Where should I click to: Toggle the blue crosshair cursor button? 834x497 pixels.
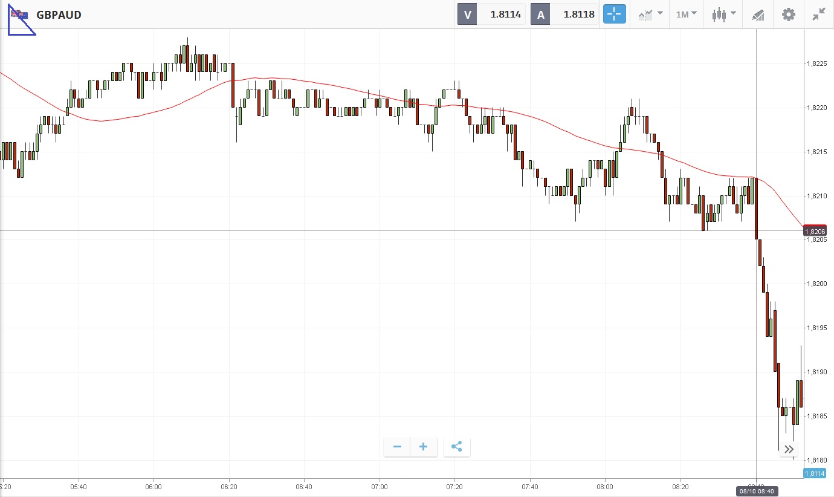coord(614,15)
